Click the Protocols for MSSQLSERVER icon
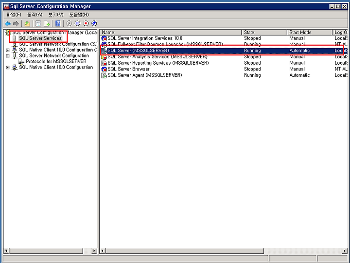350x263 pixels. click(x=21, y=61)
